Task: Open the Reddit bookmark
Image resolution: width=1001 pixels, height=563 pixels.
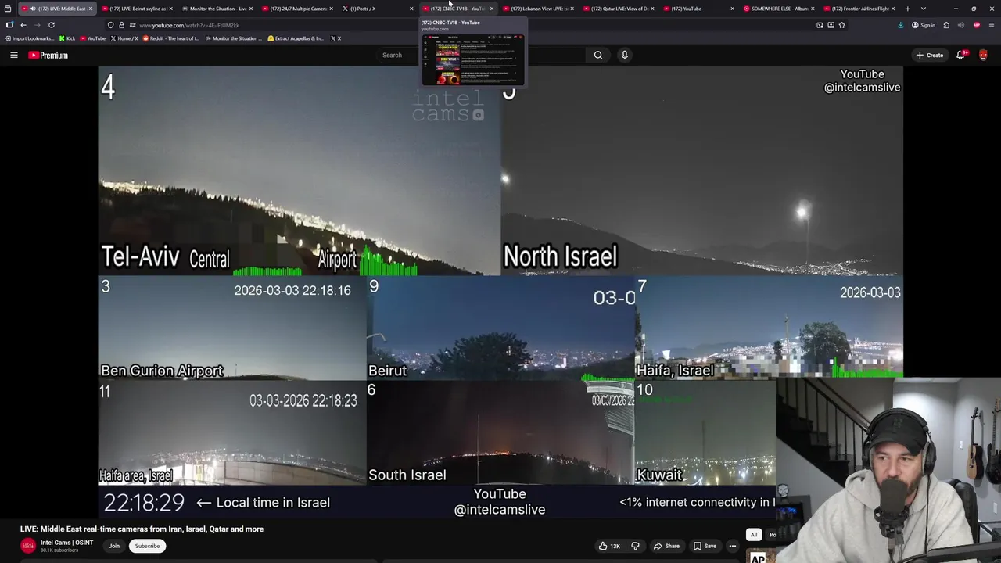Action: click(171, 38)
